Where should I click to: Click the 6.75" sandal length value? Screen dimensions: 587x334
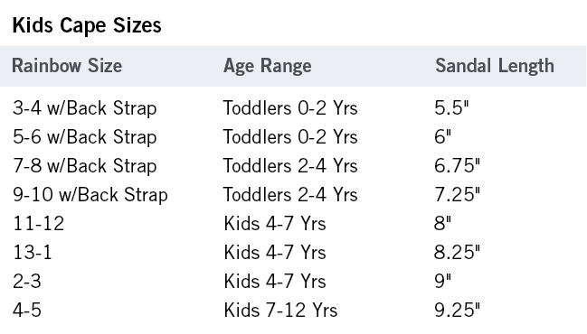point(457,165)
